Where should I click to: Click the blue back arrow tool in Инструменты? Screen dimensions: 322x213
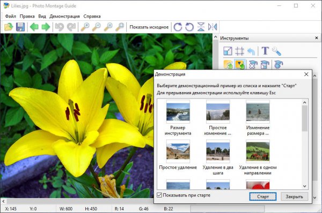(x=251, y=51)
